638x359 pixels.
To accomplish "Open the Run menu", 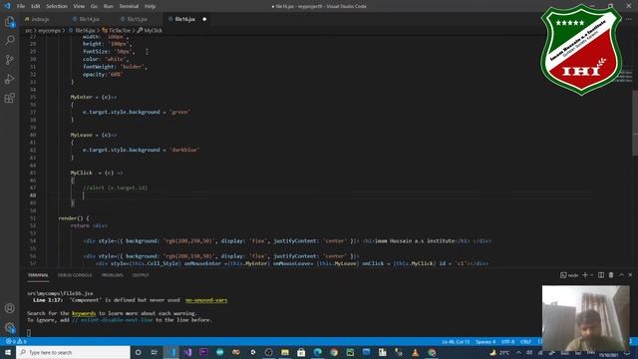I will point(109,6).
